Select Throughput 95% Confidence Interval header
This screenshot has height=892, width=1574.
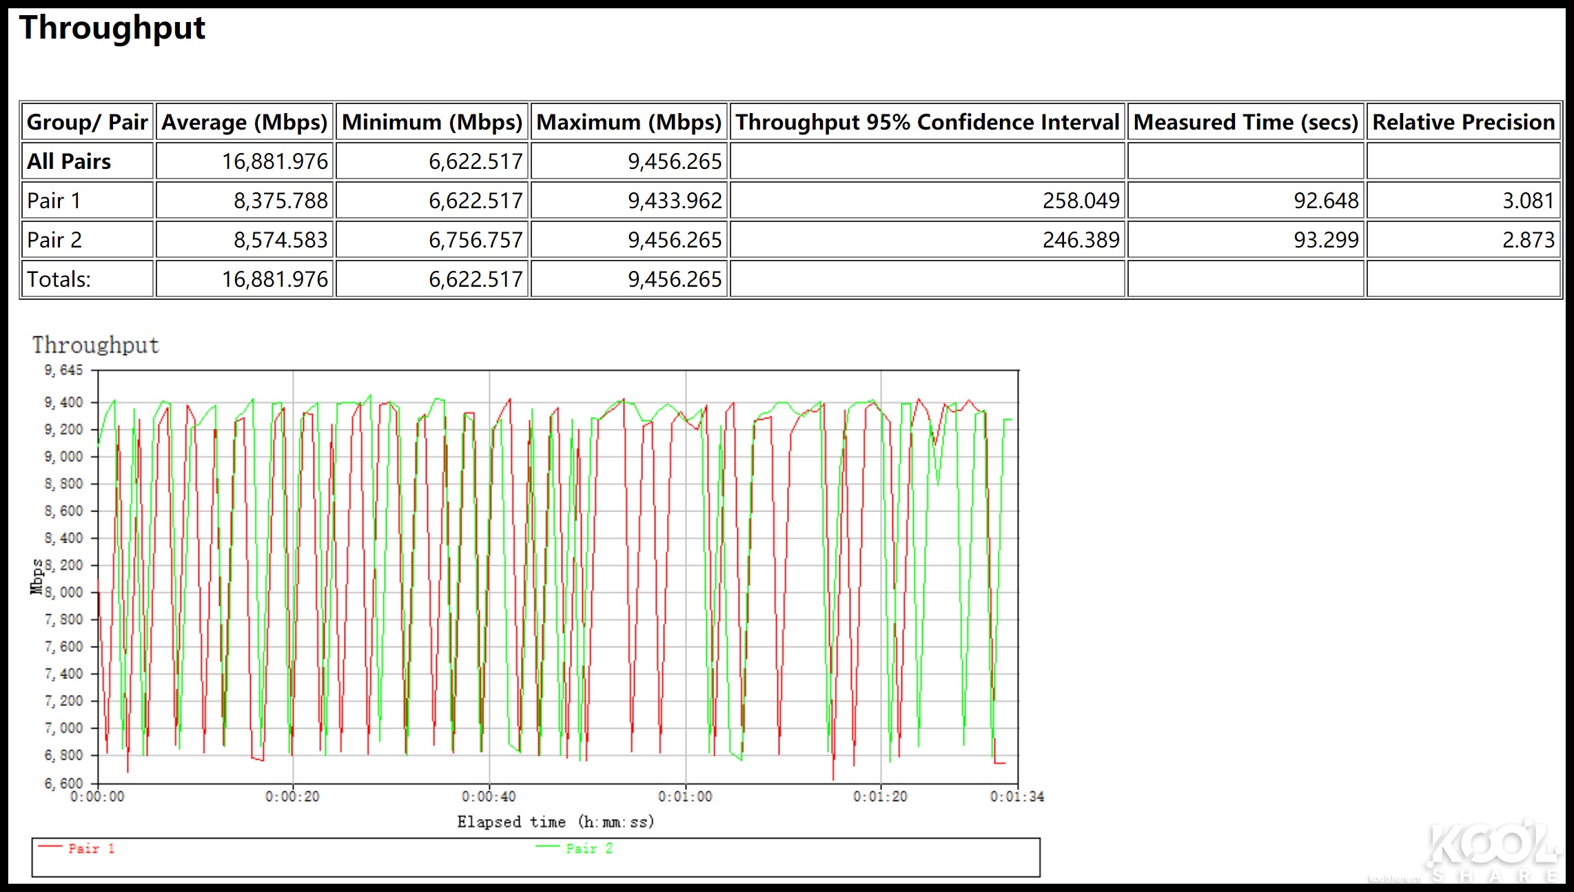927,122
